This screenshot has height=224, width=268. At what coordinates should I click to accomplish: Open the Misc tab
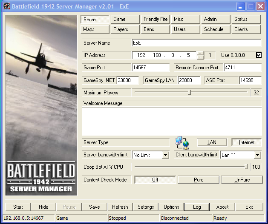(186, 19)
